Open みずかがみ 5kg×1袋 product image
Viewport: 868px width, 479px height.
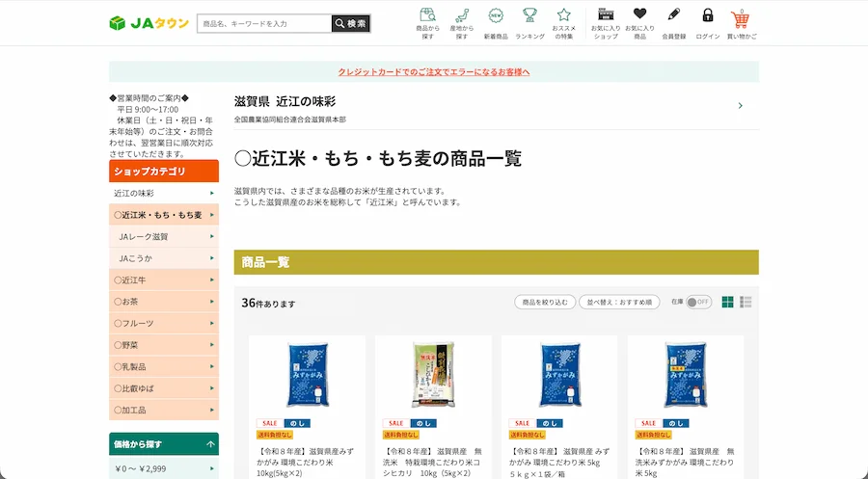tap(559, 375)
